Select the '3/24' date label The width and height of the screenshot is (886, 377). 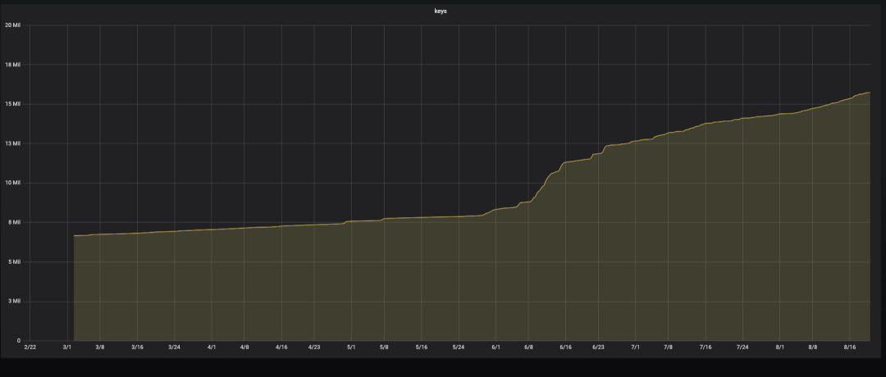[x=175, y=347]
